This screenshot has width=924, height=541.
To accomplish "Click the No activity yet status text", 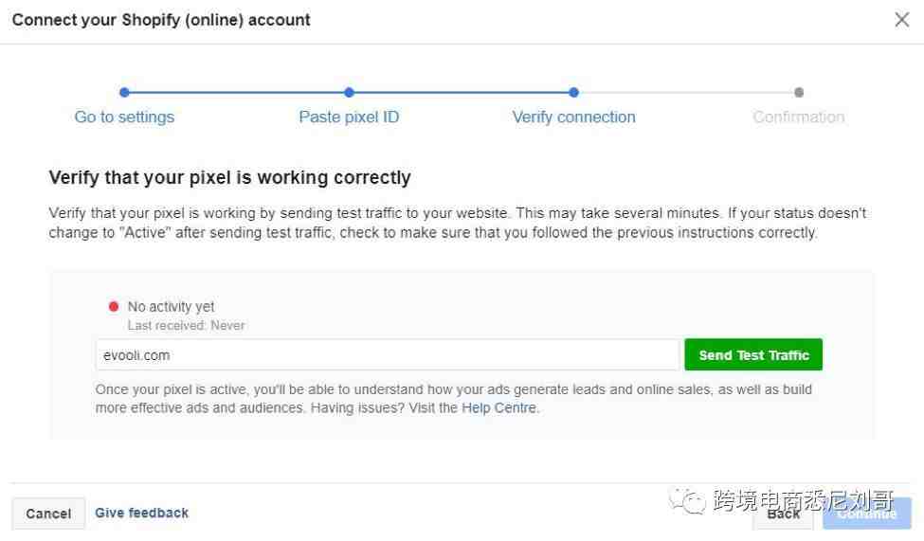I will (x=171, y=306).
